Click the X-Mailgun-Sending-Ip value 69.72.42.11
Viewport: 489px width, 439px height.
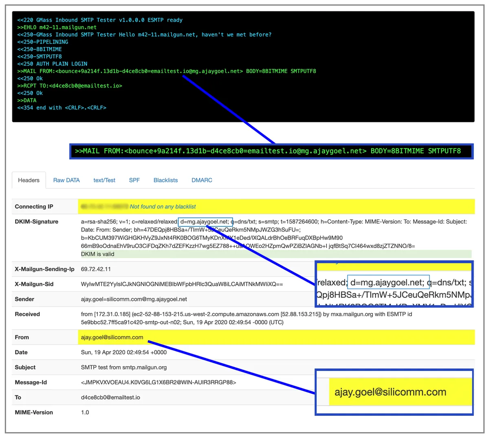pos(96,269)
